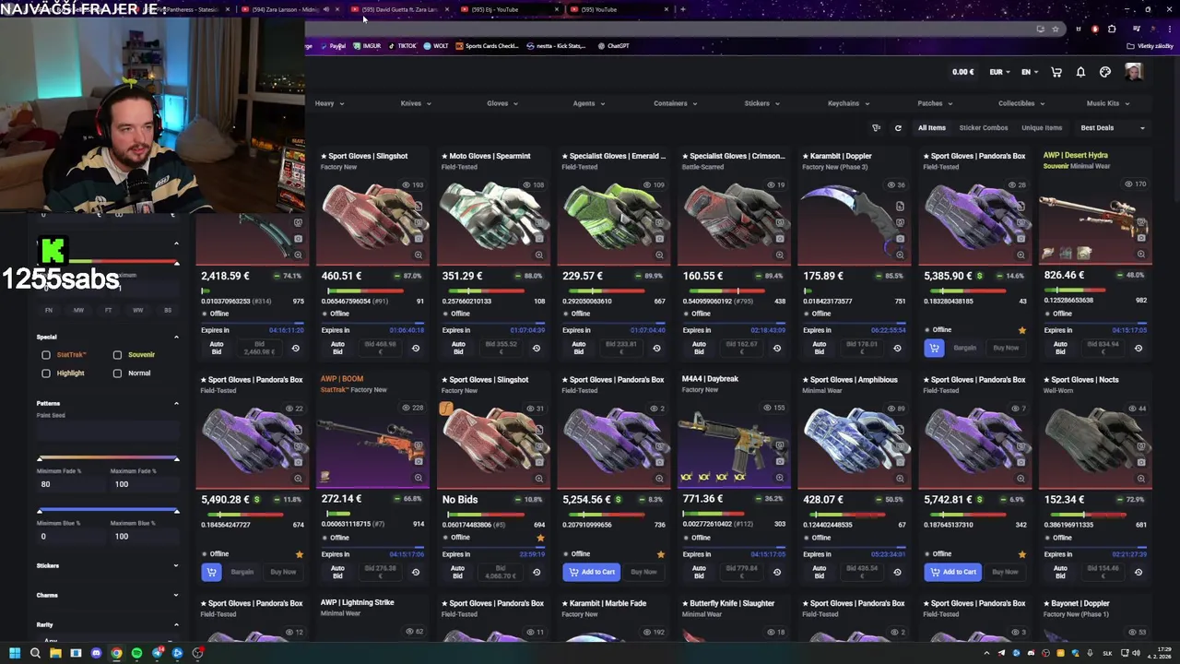The width and height of the screenshot is (1180, 664).
Task: Open Windows taskbar search
Action: tap(35, 653)
